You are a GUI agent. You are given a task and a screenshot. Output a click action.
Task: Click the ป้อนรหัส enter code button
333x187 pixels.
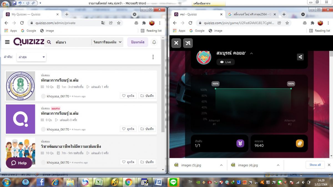[138, 42]
